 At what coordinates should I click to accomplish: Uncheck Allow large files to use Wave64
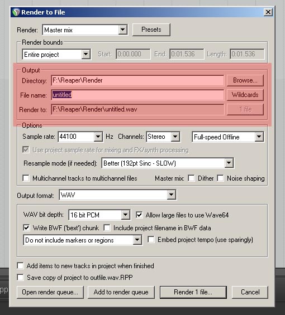[x=139, y=215]
